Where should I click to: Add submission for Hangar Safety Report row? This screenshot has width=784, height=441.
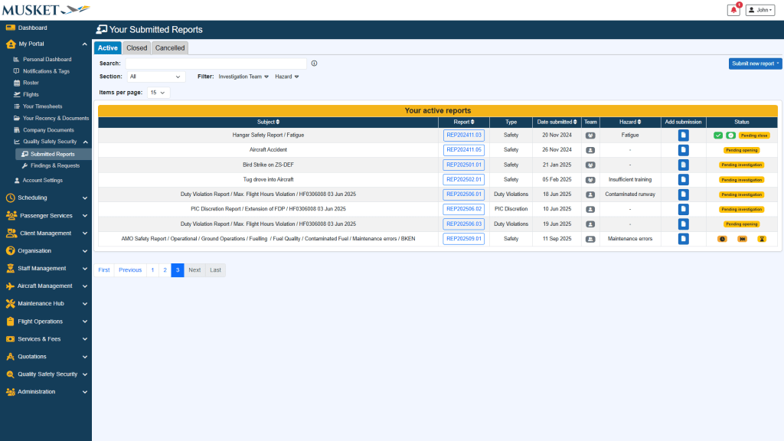683,136
